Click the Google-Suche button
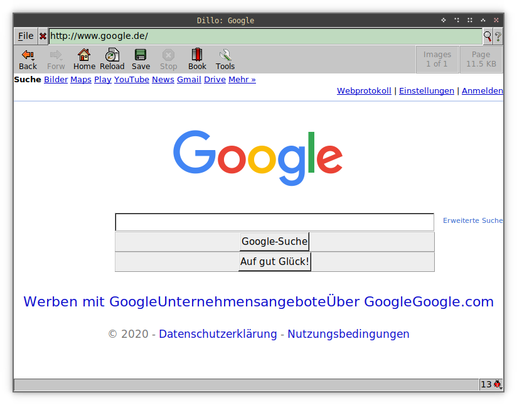Viewport: 517px width, 405px height. click(x=274, y=242)
